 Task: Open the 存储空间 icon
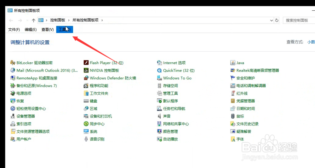pyautogui.click(x=159, y=86)
